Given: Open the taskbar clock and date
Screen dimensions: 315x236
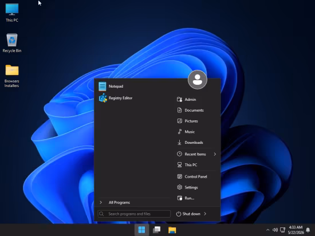Looking at the screenshot, I should [x=296, y=230].
